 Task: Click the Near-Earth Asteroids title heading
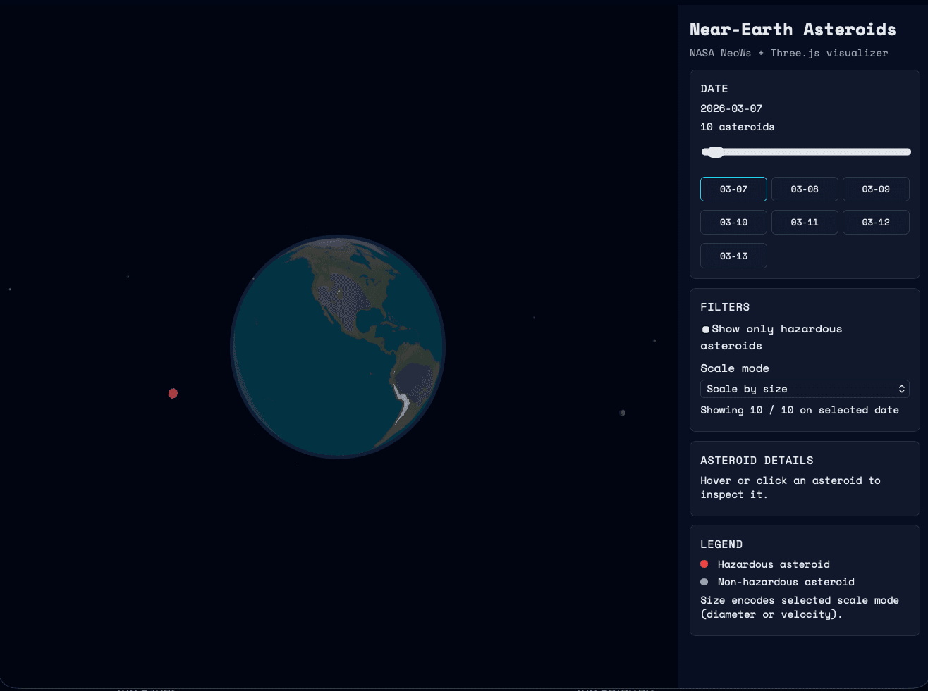click(793, 29)
